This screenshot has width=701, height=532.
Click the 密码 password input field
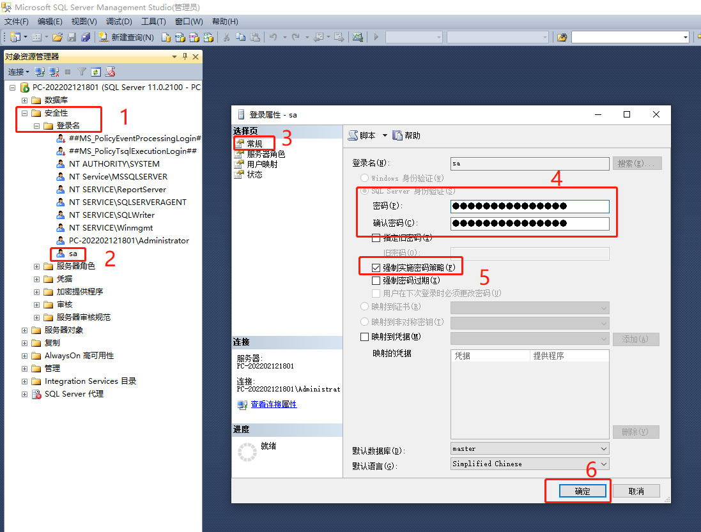point(530,206)
